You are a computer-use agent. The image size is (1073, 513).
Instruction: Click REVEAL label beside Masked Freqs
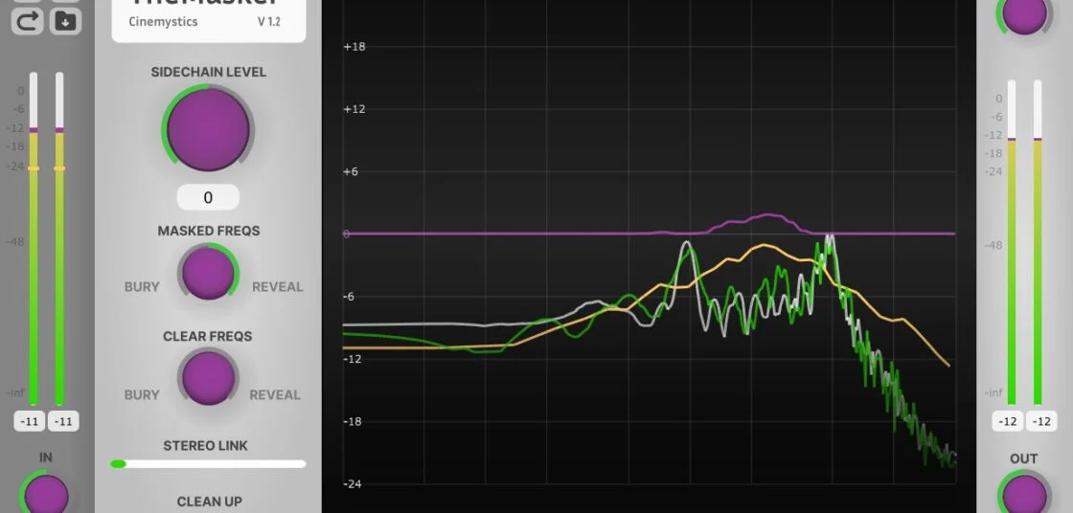[x=277, y=287]
